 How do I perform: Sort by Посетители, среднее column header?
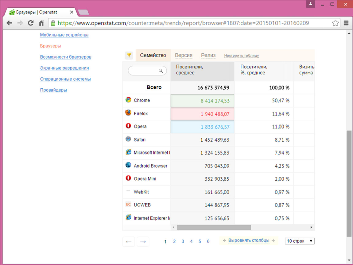click(x=202, y=71)
